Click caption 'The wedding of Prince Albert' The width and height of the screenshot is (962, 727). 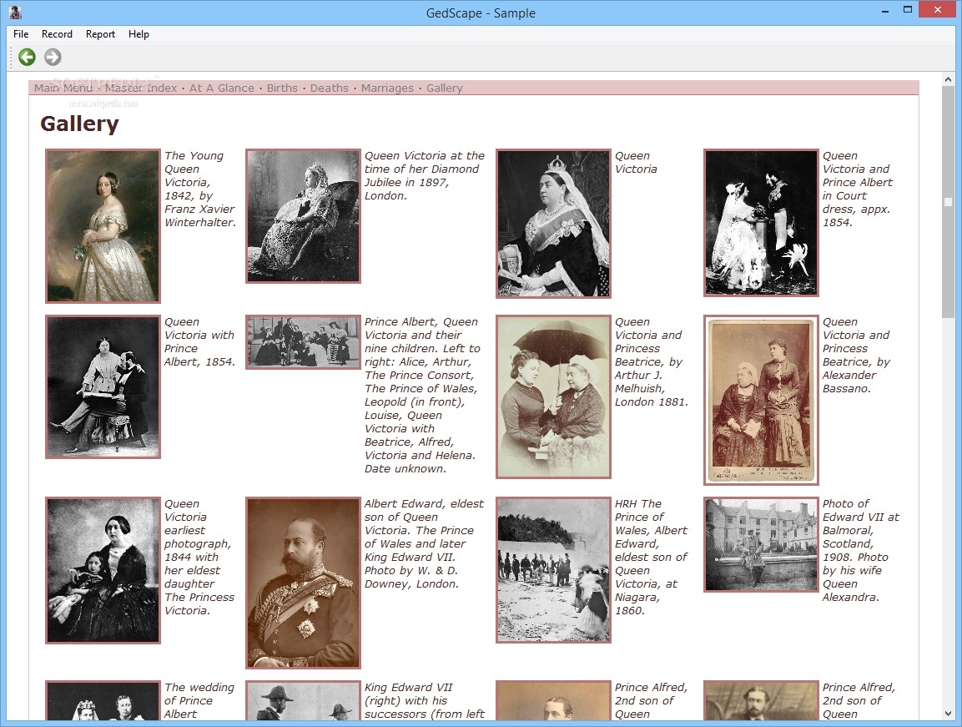coord(199,700)
